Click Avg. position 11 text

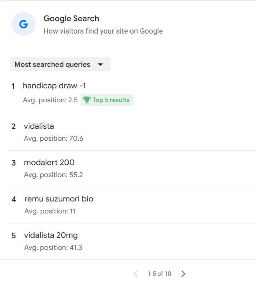pyautogui.click(x=50, y=211)
